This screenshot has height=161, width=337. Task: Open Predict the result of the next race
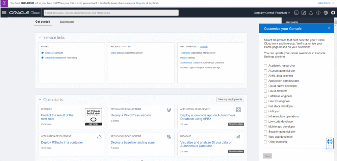[x=57, y=117]
